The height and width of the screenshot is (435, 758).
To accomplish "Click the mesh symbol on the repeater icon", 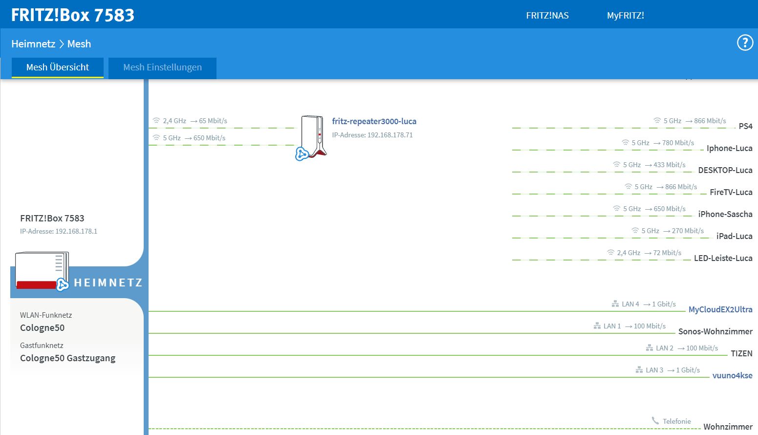I will (x=302, y=154).
